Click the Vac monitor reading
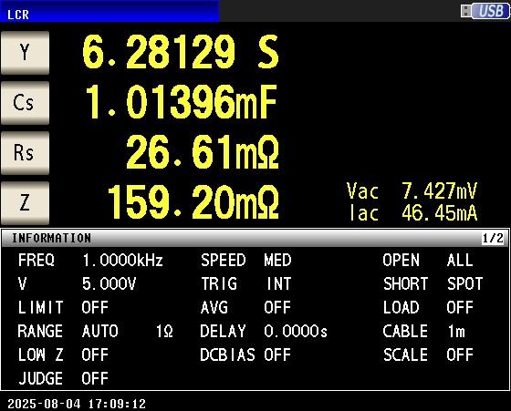Image resolution: width=511 pixels, height=411 pixels. [412, 190]
